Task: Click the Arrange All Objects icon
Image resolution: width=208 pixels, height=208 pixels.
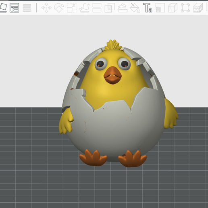Action: click(x=15, y=8)
